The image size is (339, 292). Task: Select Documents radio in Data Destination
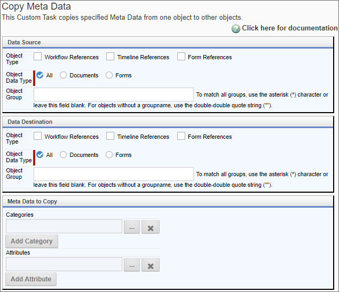[x=63, y=155]
